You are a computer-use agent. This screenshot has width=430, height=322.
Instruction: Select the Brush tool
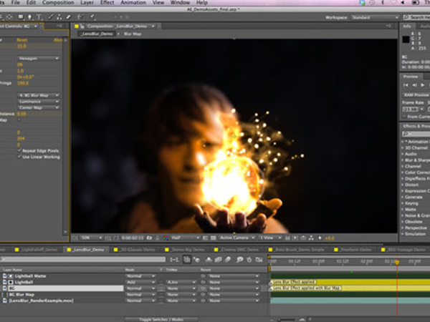[x=51, y=17]
